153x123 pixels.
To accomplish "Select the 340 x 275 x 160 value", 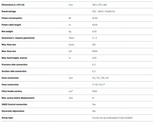I will pos(99,5).
